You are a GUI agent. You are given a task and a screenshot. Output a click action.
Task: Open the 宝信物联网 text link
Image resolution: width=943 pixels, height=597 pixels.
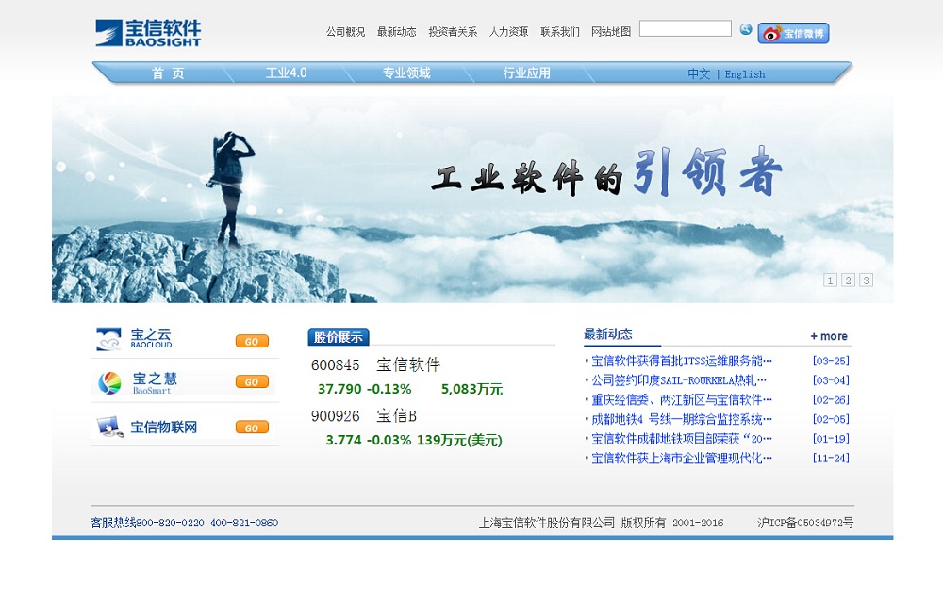(163, 427)
